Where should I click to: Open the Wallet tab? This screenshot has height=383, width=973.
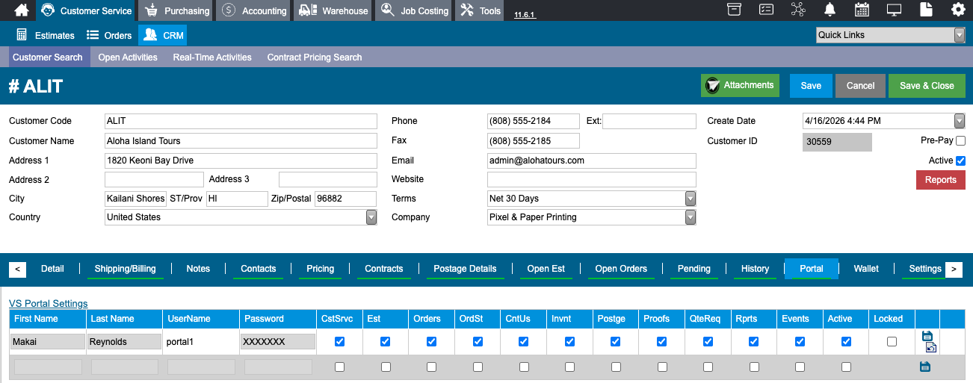pos(866,269)
